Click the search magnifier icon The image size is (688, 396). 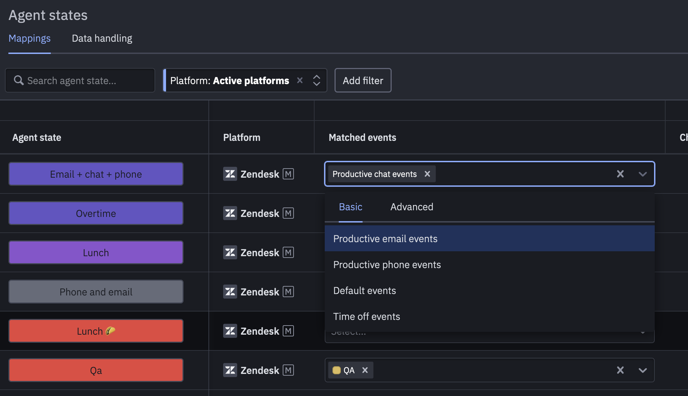tap(19, 80)
